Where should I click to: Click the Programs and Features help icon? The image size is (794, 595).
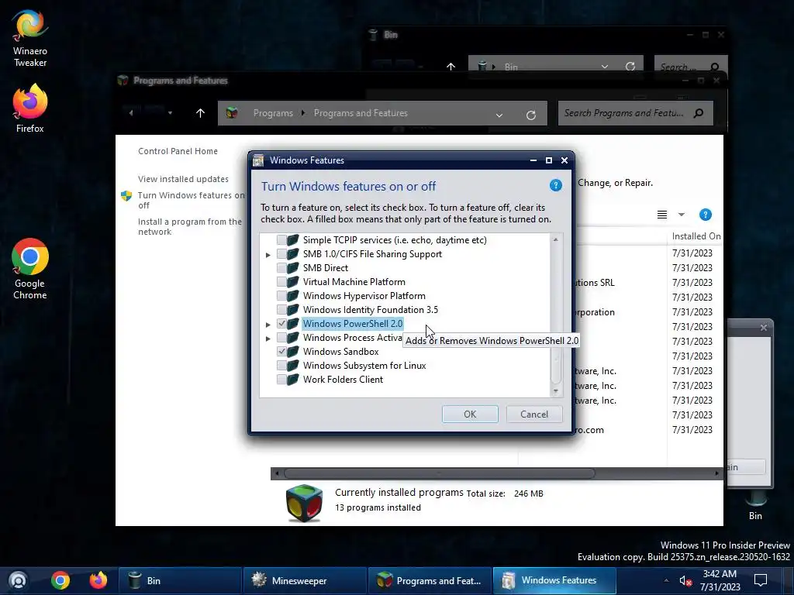(705, 215)
